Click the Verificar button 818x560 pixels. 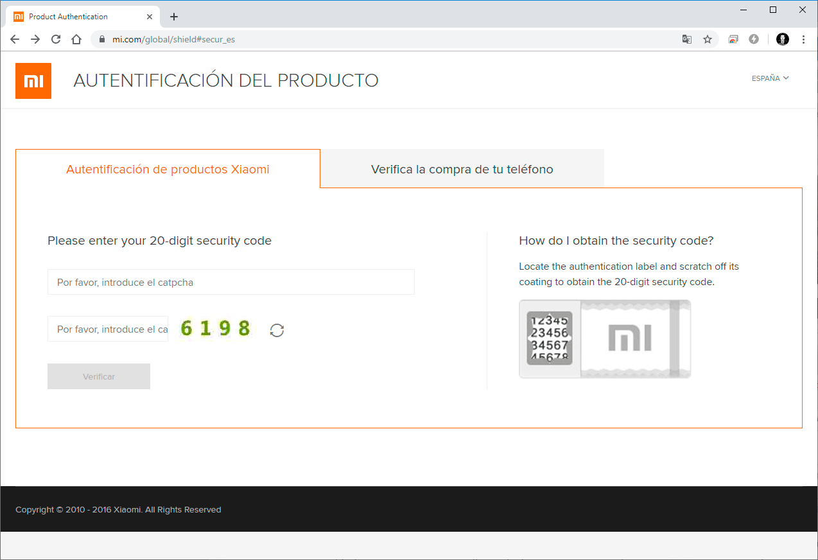(99, 376)
